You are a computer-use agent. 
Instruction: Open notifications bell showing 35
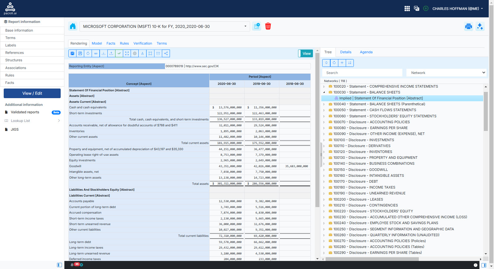click(x=72, y=265)
